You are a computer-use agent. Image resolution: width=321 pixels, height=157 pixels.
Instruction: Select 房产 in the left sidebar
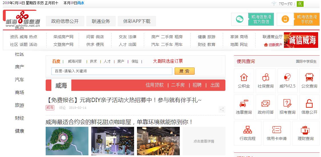pyautogui.click(x=19, y=67)
